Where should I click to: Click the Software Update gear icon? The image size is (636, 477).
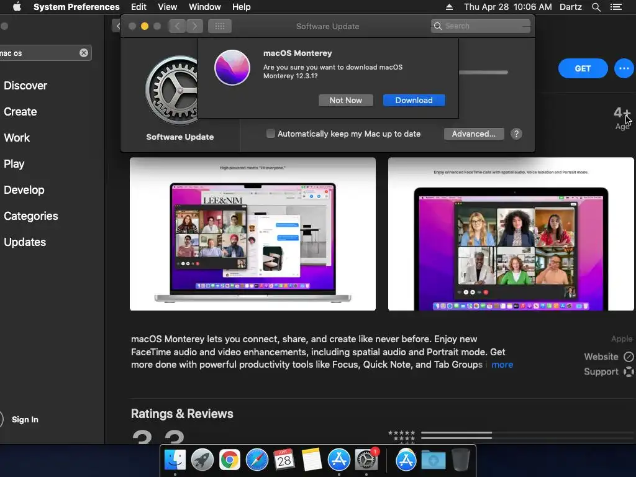172,90
